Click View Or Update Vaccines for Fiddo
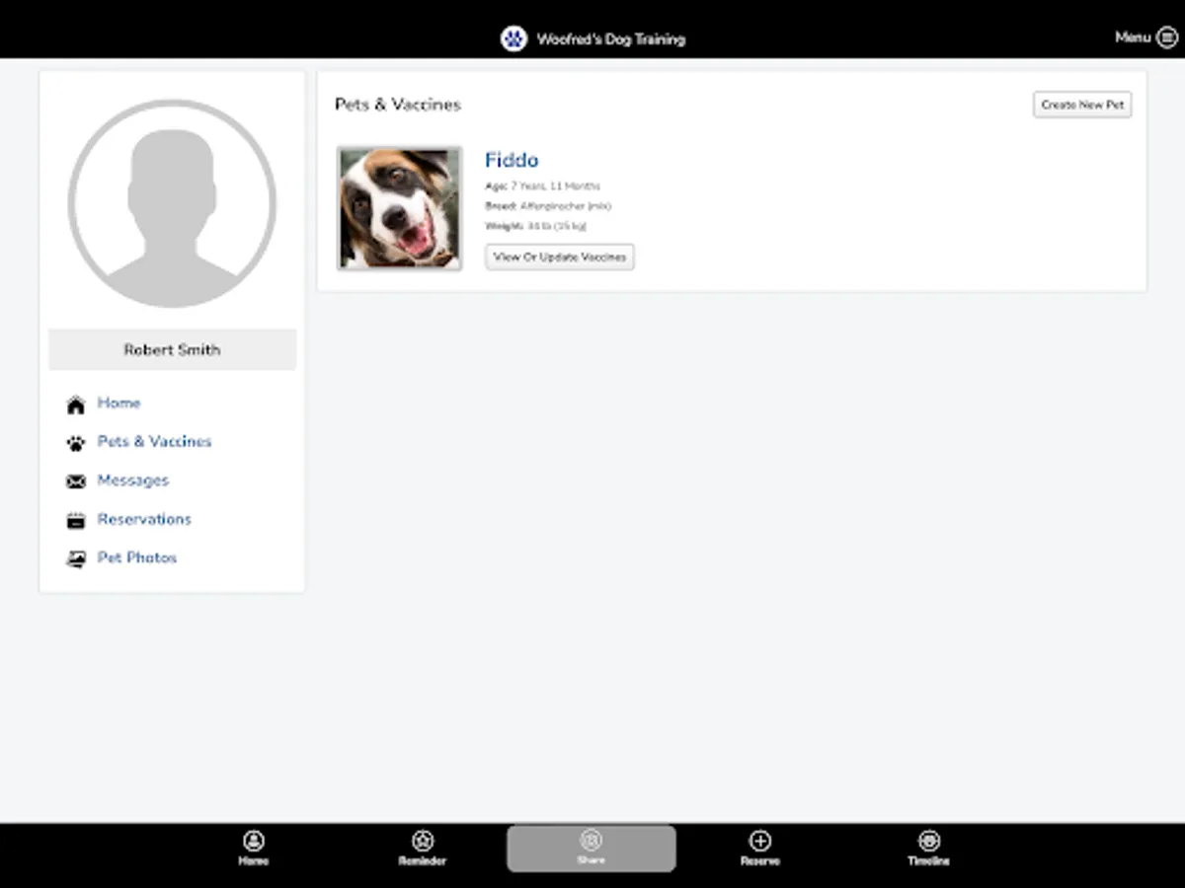Image resolution: width=1185 pixels, height=888 pixels. point(559,257)
